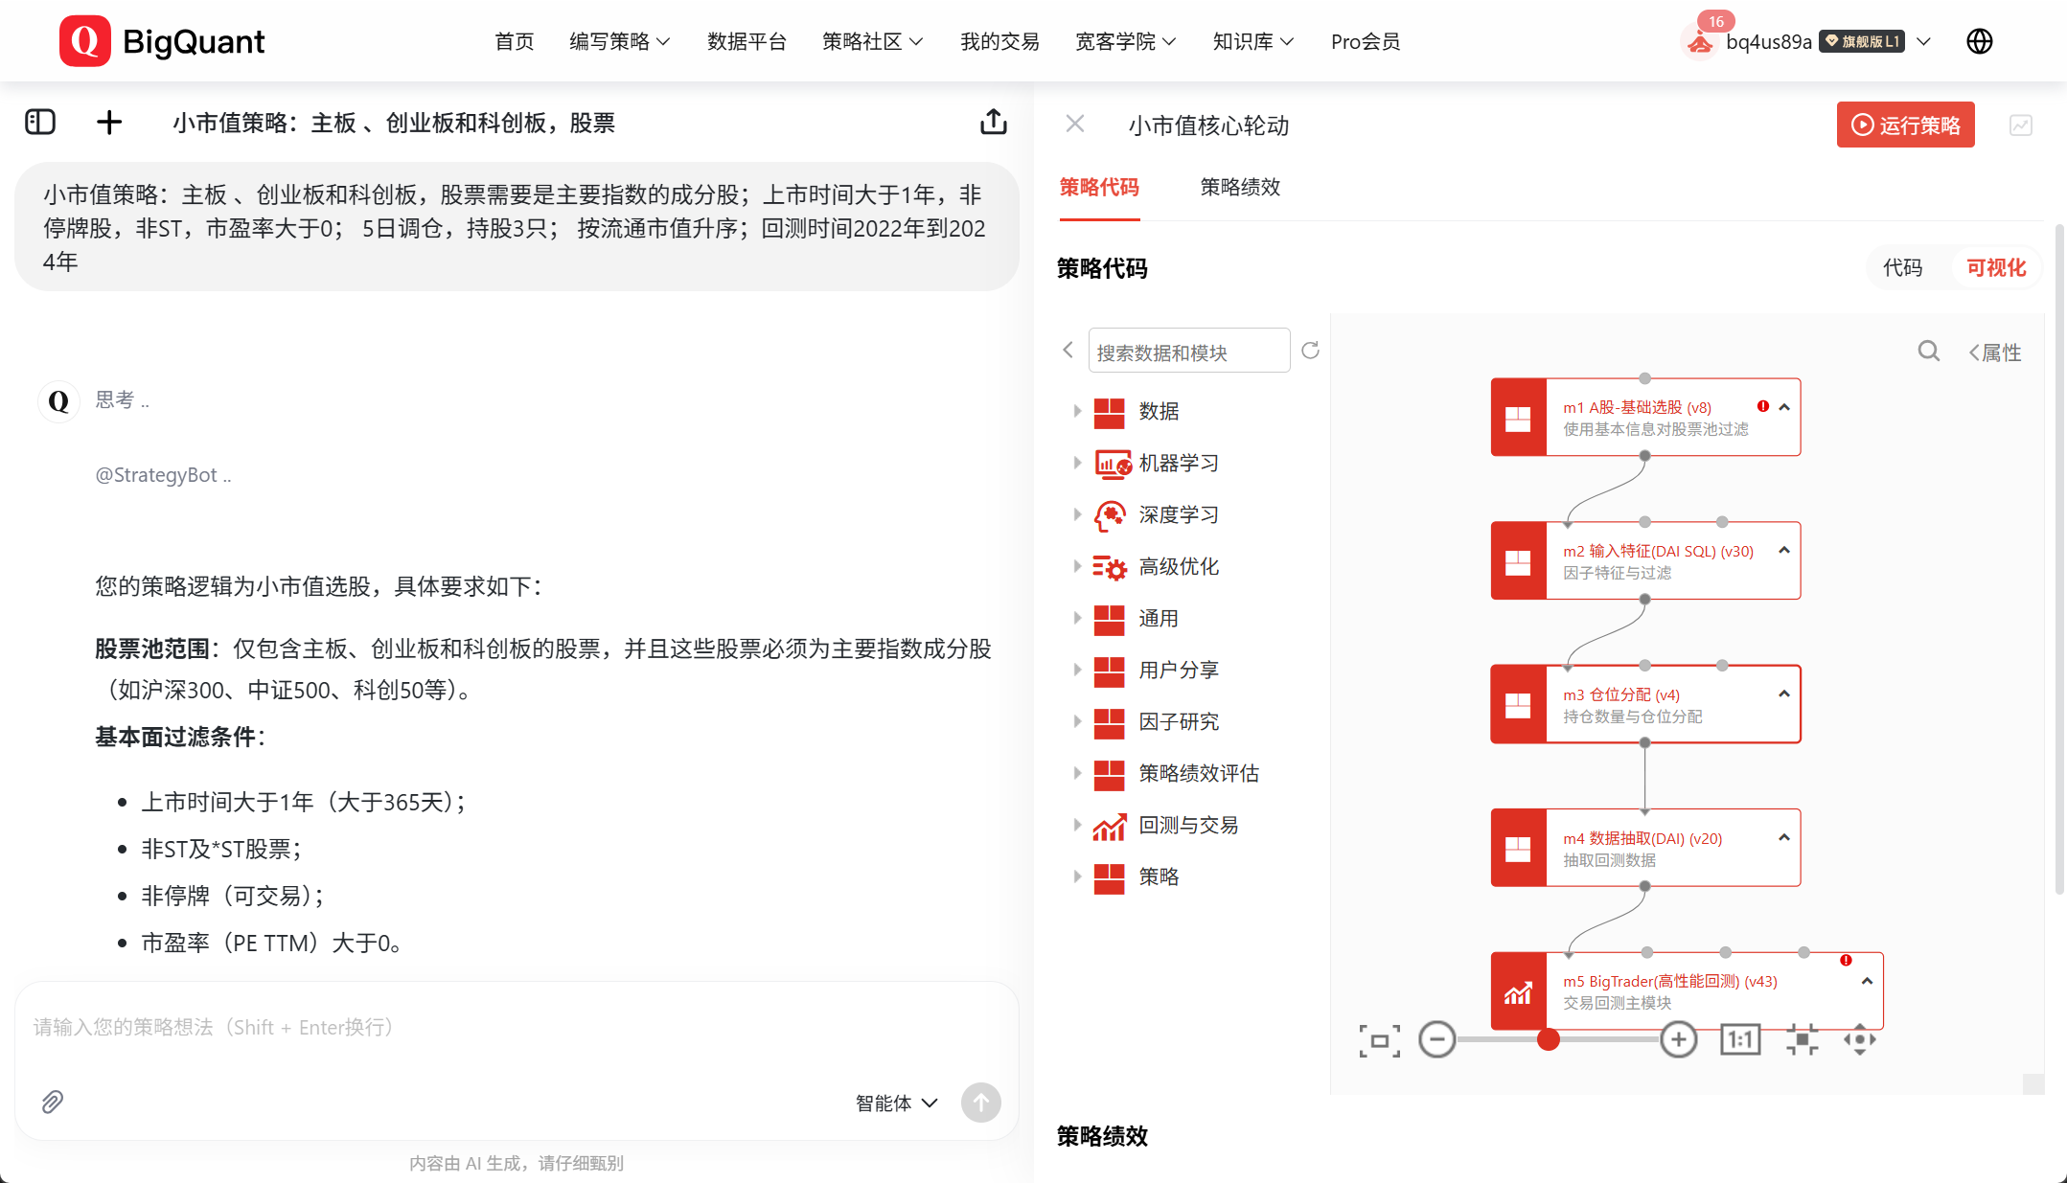Image resolution: width=2067 pixels, height=1183 pixels.
Task: Adjust the canvas zoom slider
Action: pos(1549,1039)
